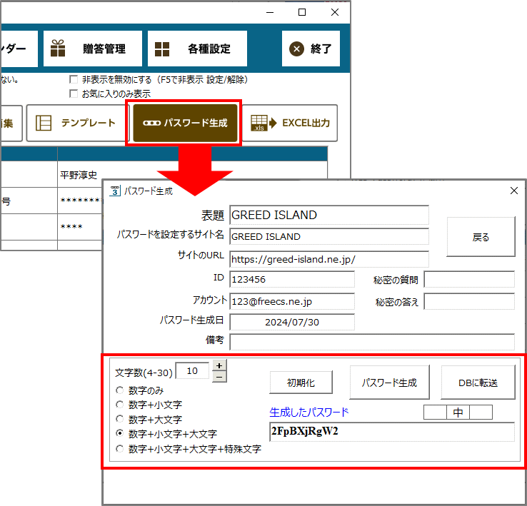The width and height of the screenshot is (527, 506).
Task: Click the 表題 field with GREED ISLAND
Action: pos(329,215)
